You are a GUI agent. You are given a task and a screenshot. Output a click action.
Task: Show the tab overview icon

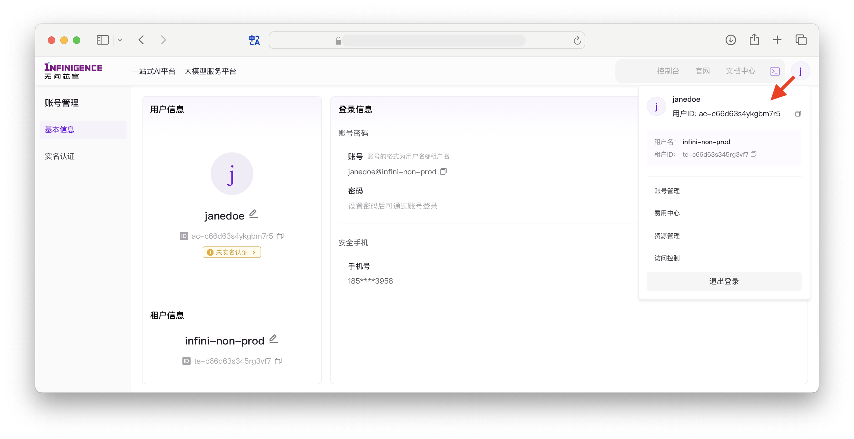(x=801, y=40)
